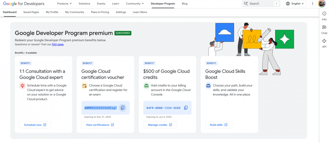Open the My Profile tab
The height and width of the screenshot is (143, 329).
point(52,12)
